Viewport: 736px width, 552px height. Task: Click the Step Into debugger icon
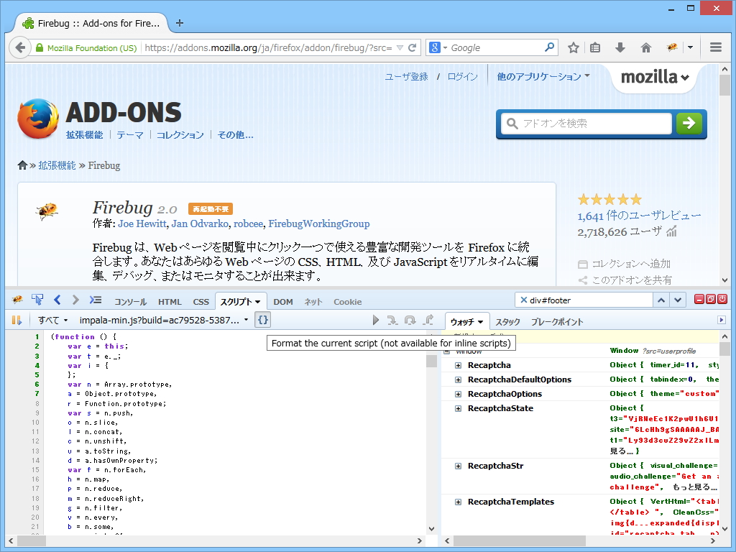[x=394, y=320]
